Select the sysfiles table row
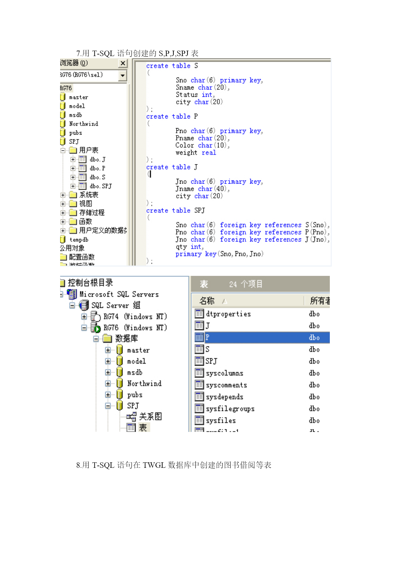The height and width of the screenshot is (562, 397). point(262,420)
